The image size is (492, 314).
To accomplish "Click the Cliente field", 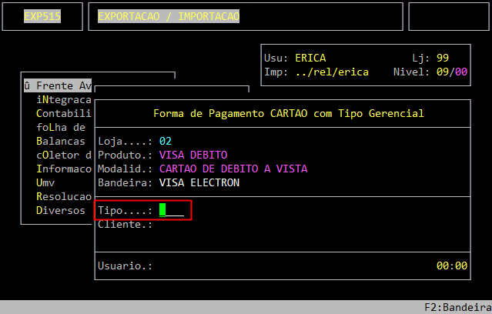I will (x=169, y=224).
